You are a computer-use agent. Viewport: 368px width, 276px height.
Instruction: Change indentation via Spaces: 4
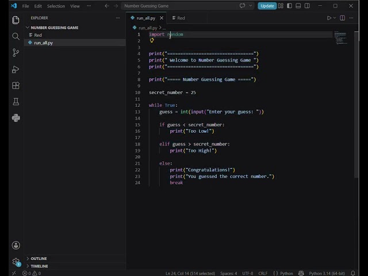(x=228, y=274)
